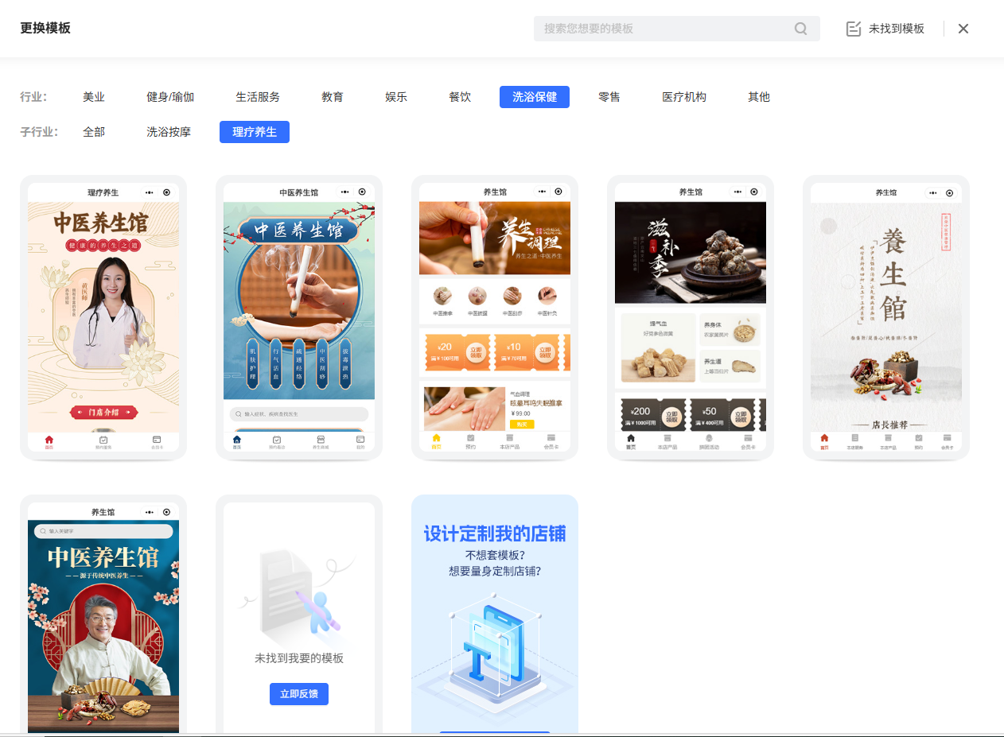
Task: Click the 未找到我要的模板 card text
Action: click(299, 658)
